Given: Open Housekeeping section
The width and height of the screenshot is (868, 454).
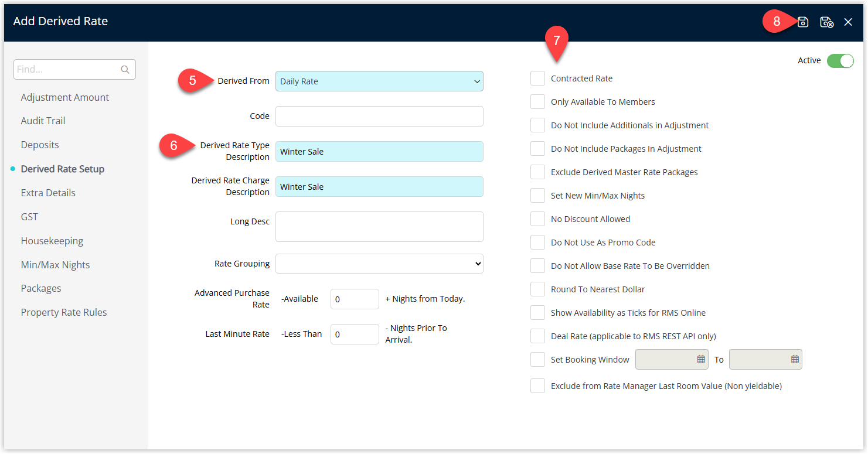Looking at the screenshot, I should 52,241.
